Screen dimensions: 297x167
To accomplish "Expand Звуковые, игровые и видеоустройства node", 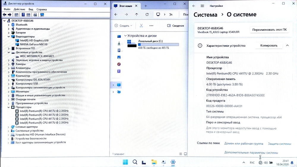I will pyautogui.click(x=9, y=60).
